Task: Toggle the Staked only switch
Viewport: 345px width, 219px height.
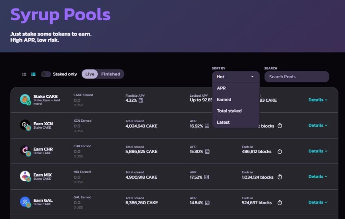Action: tap(46, 74)
